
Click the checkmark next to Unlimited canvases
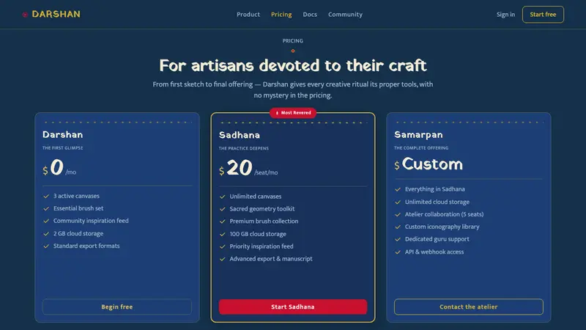point(223,197)
